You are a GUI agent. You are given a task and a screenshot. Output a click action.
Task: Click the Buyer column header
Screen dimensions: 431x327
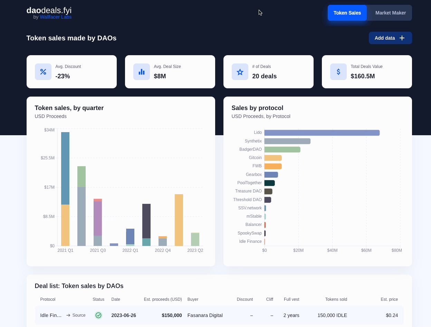click(x=193, y=299)
